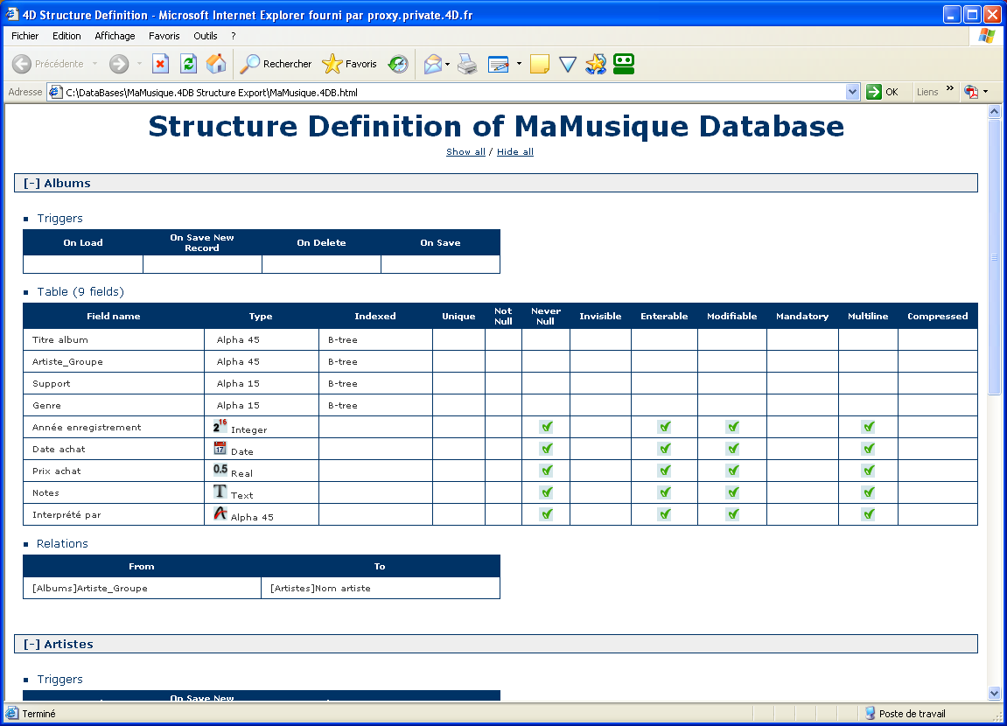Viewport: 1007px width, 726px height.
Task: Click in the Adresse URL field
Action: 437,92
